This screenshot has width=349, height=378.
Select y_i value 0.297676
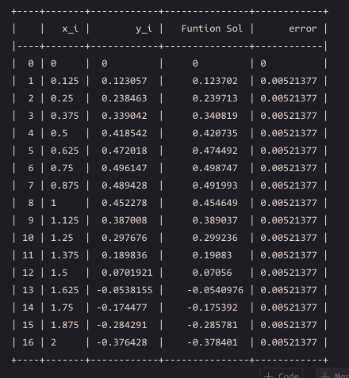click(x=125, y=238)
